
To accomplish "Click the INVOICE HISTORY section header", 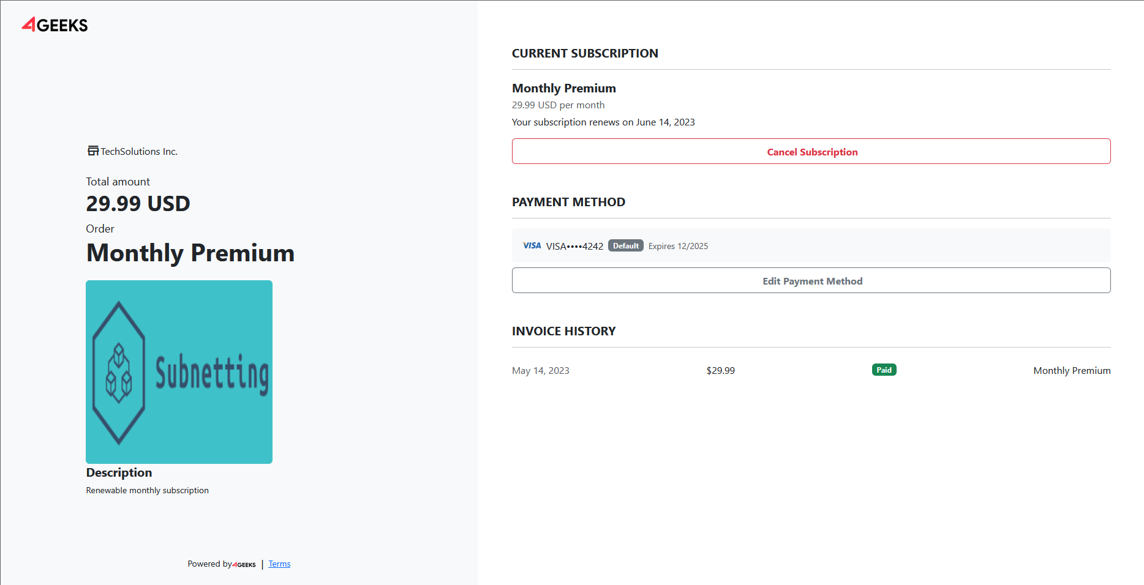I will 563,331.
